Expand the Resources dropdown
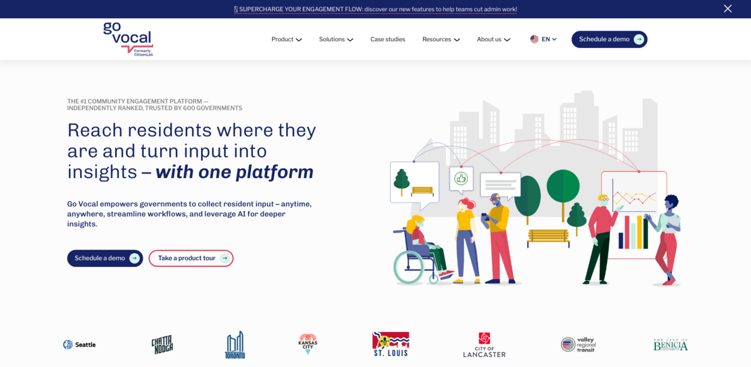The width and height of the screenshot is (751, 367). click(441, 39)
